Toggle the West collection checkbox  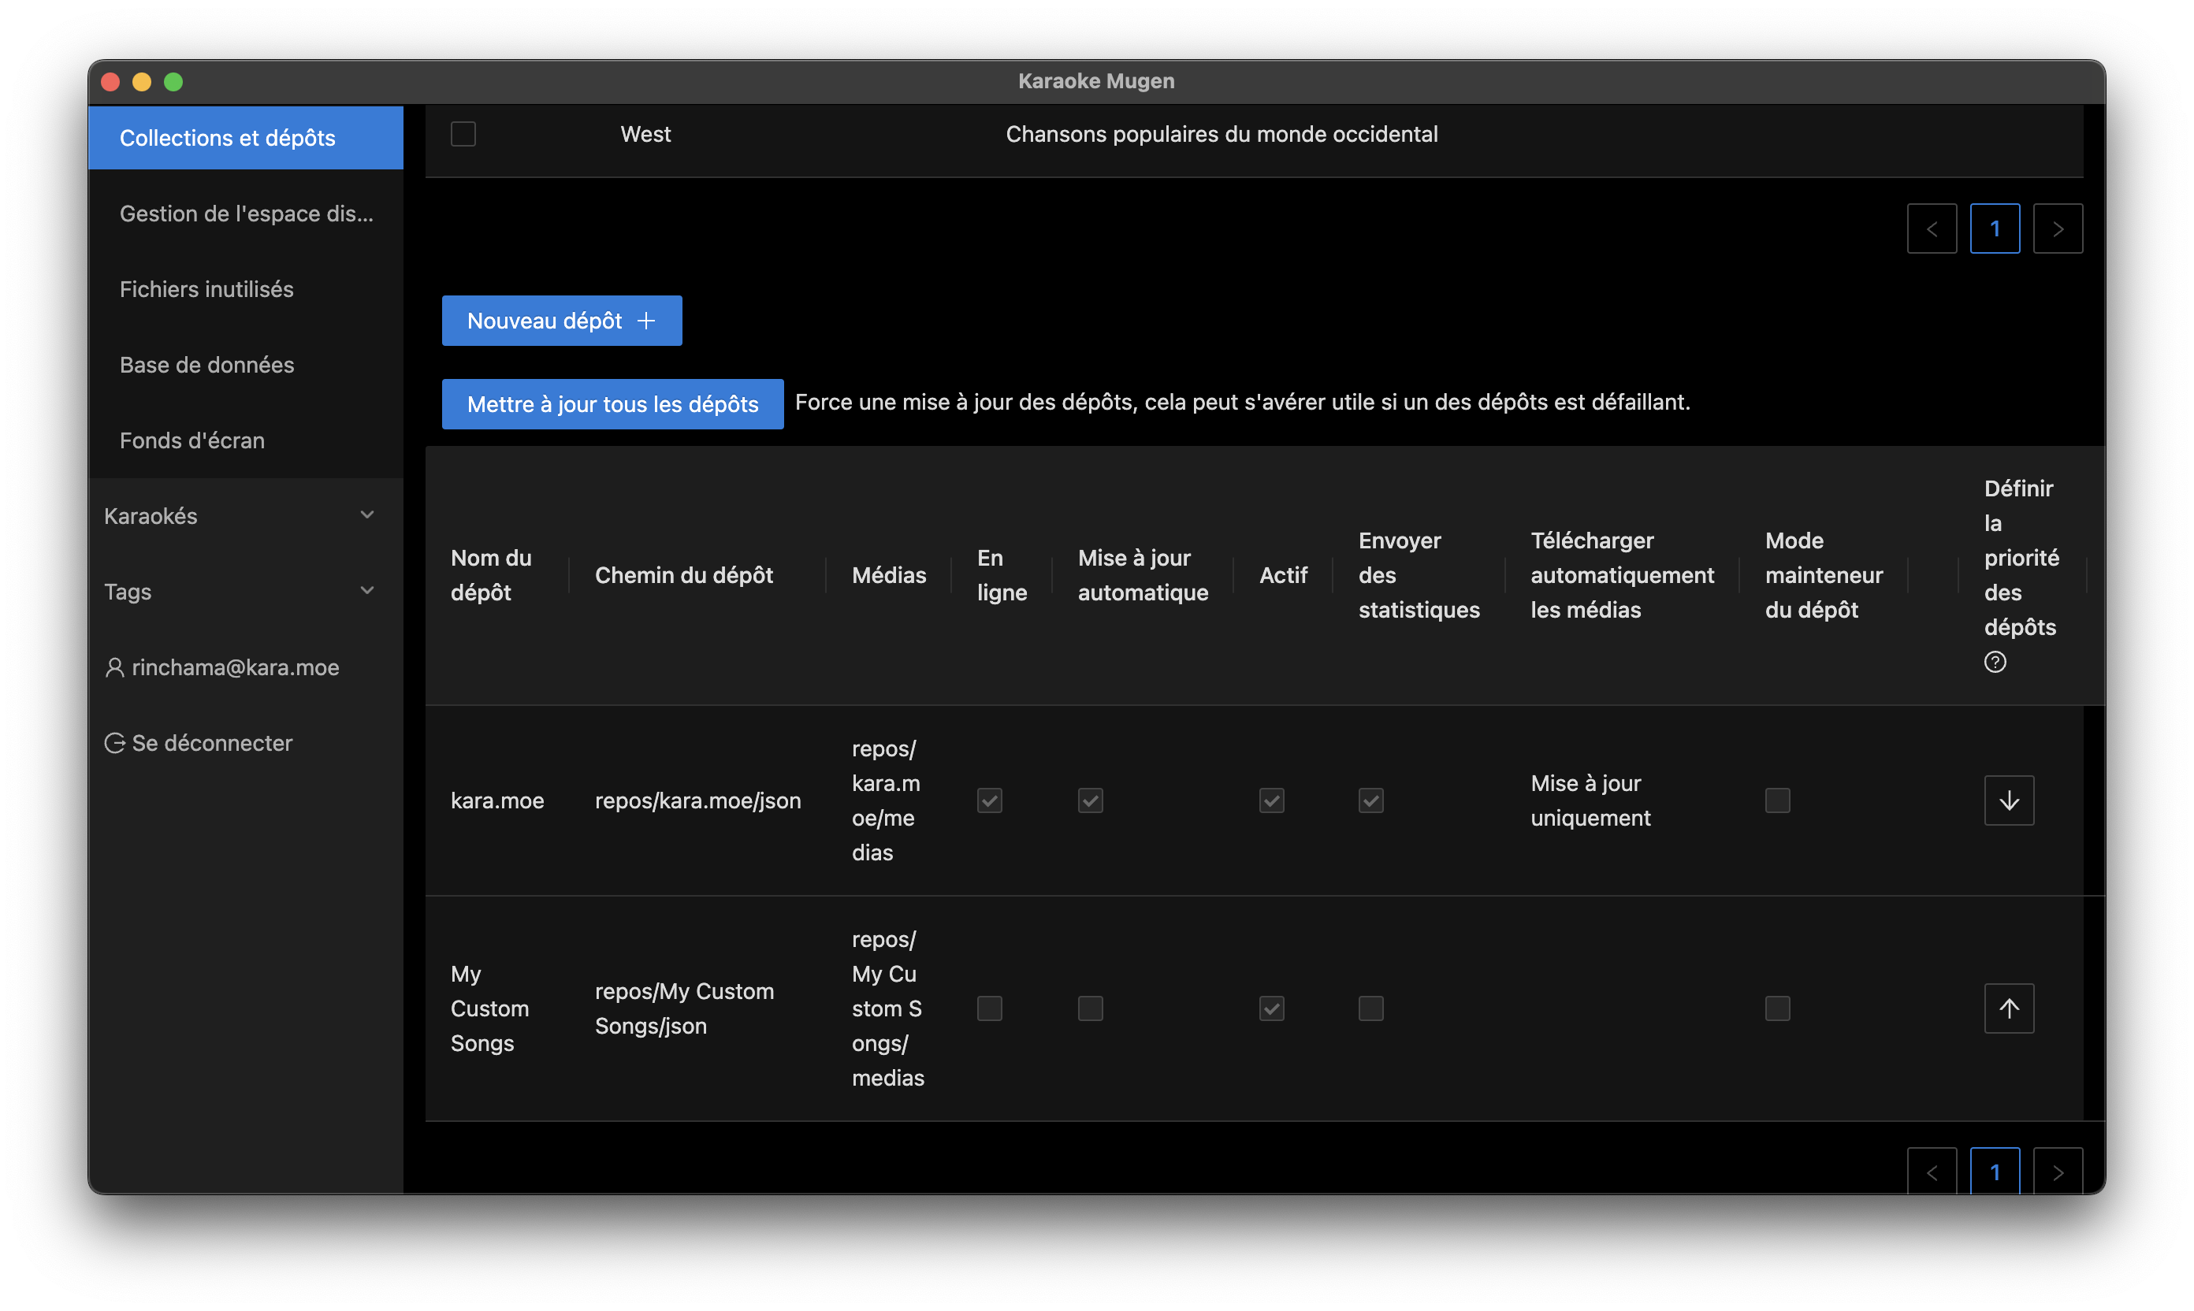(463, 134)
